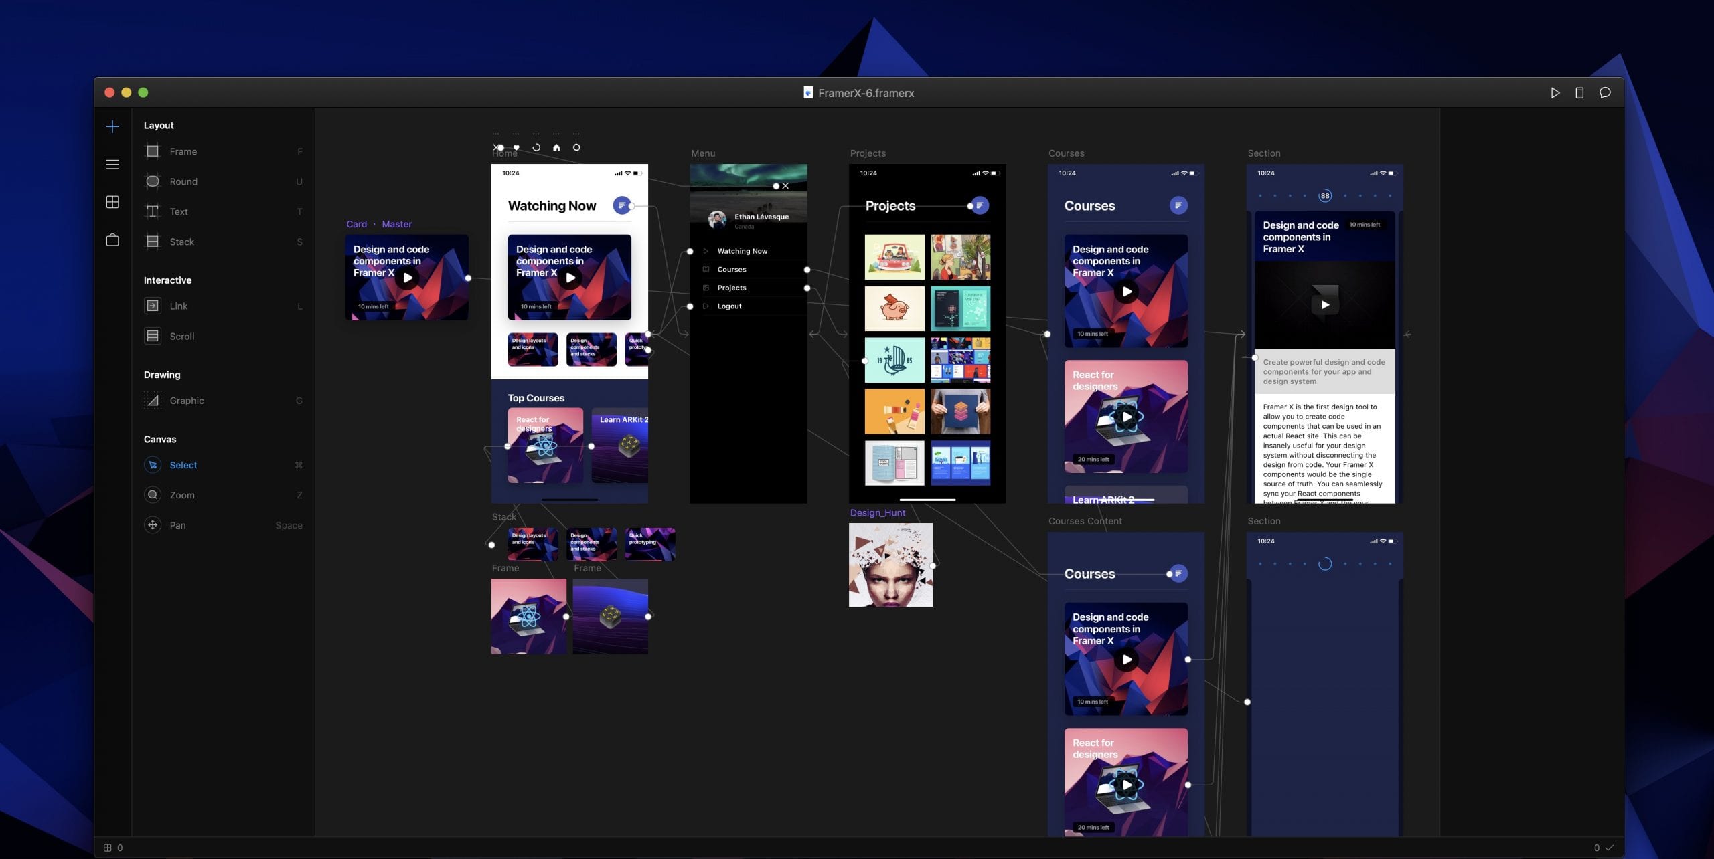
Task: Click the Courses Content frame label
Action: coord(1085,521)
